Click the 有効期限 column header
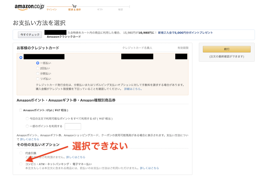This screenshot has width=256, height=176. 183,48
